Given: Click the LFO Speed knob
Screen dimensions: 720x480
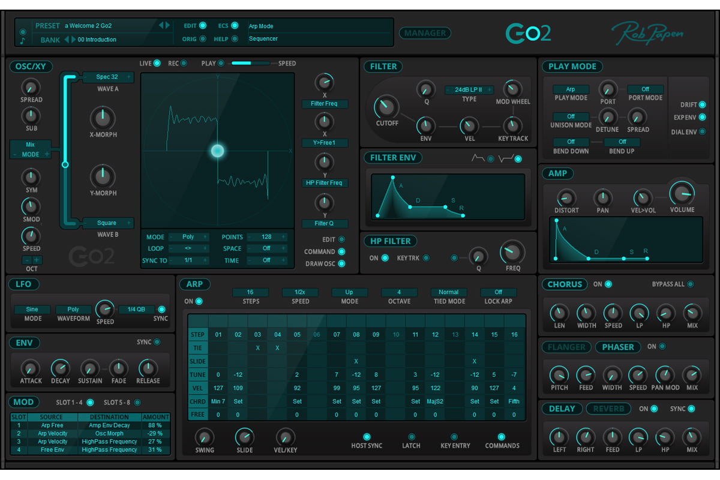Looking at the screenshot, I should (105, 308).
